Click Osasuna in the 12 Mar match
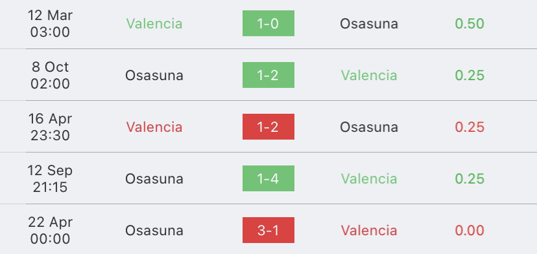Viewport: 537px width, 254px height. pos(369,23)
